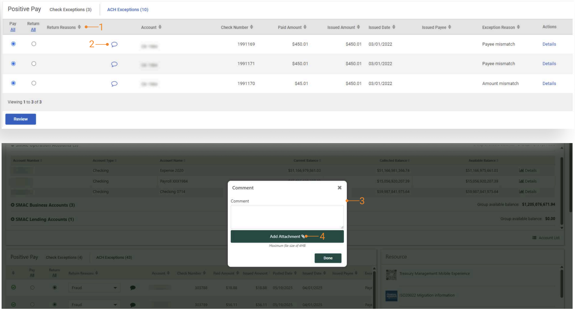Expand SMAC Business Accounts group

pos(13,205)
